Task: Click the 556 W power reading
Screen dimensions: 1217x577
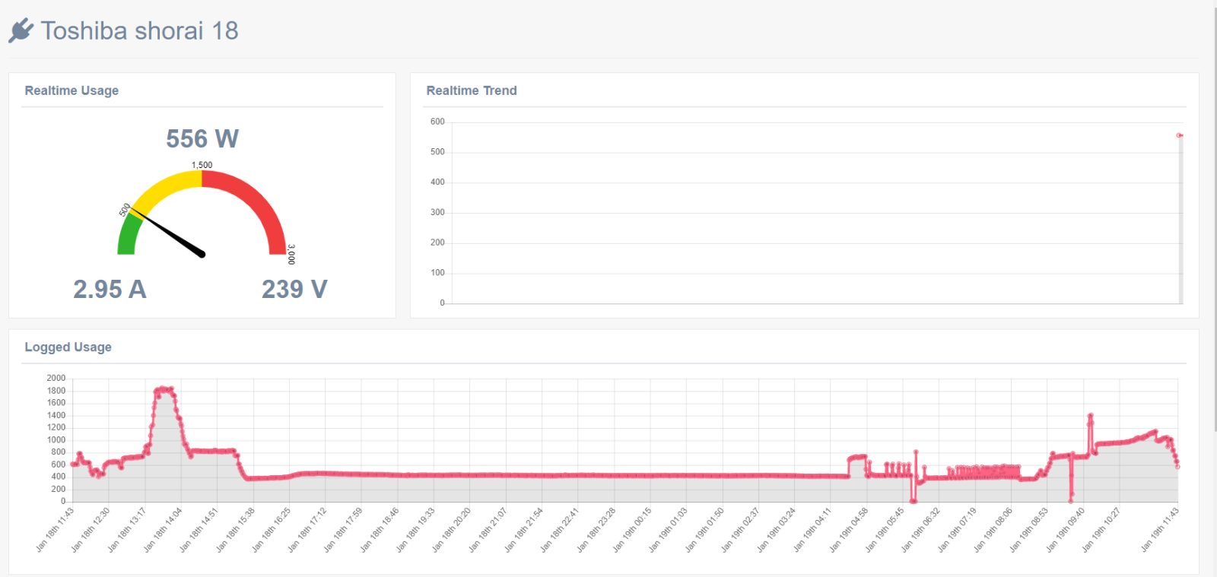Action: pos(202,138)
